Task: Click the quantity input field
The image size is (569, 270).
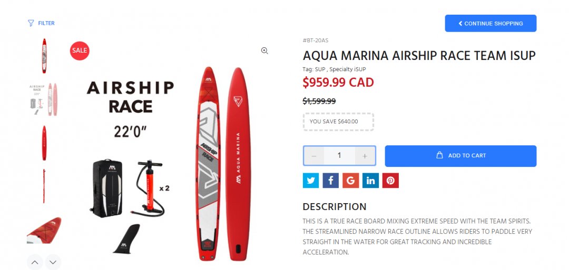Action: coord(339,156)
